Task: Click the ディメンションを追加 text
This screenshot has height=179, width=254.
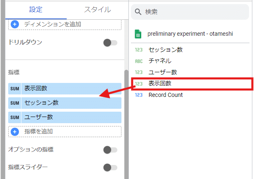Action: [53, 24]
